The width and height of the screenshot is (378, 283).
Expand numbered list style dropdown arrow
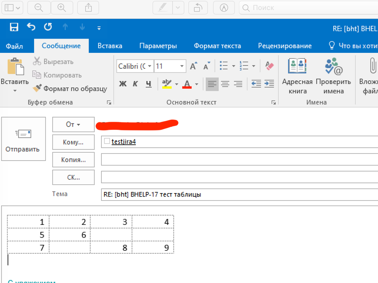point(254,66)
